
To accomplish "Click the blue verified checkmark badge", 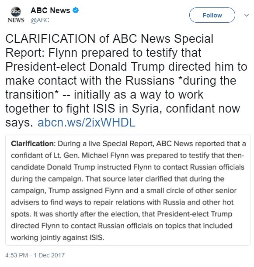I will pyautogui.click(x=76, y=10).
